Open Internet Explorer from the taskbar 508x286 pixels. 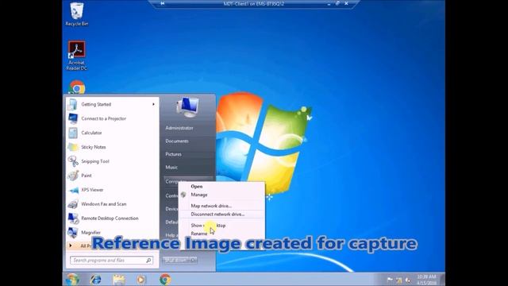click(95, 280)
